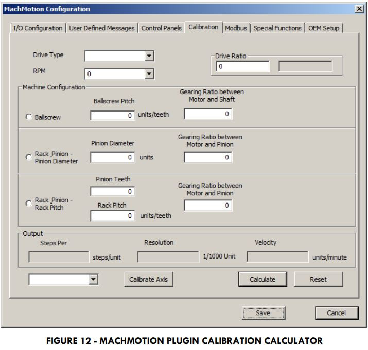Viewport: 368px width, 350px height.
Task: Click the Motor and Shaft gearing ratio field
Action: click(208, 114)
